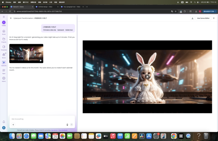Viewport: 218px width, 141px height.
Task: Open Wi-Fi status in menu bar
Action: pyautogui.click(x=191, y=2)
